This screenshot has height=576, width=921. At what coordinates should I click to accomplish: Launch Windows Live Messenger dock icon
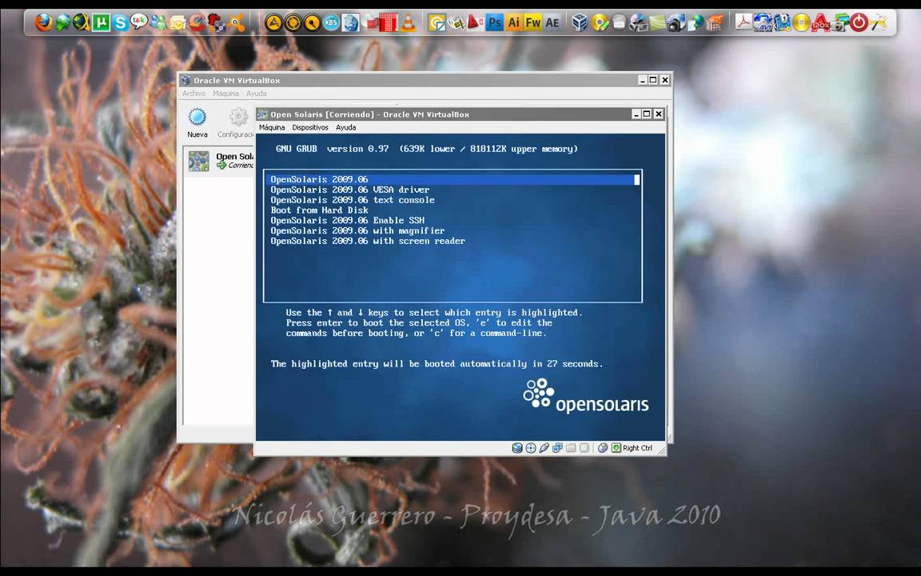pos(158,23)
